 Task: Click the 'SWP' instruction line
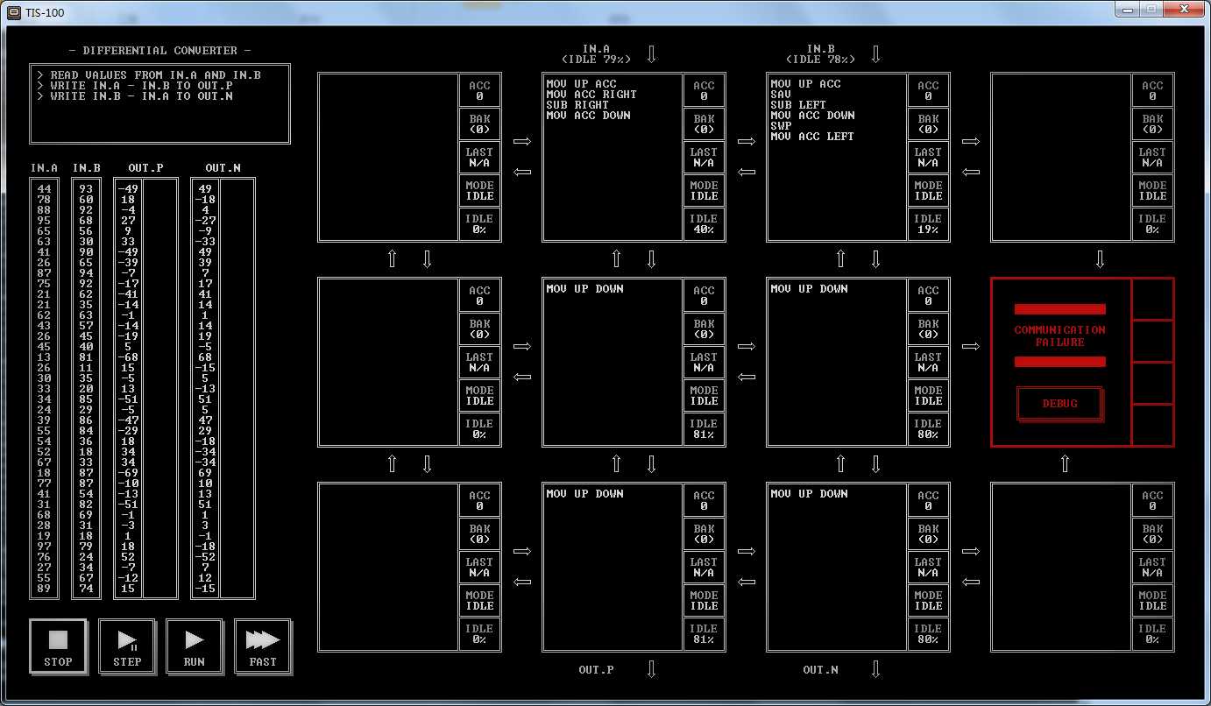(x=781, y=126)
